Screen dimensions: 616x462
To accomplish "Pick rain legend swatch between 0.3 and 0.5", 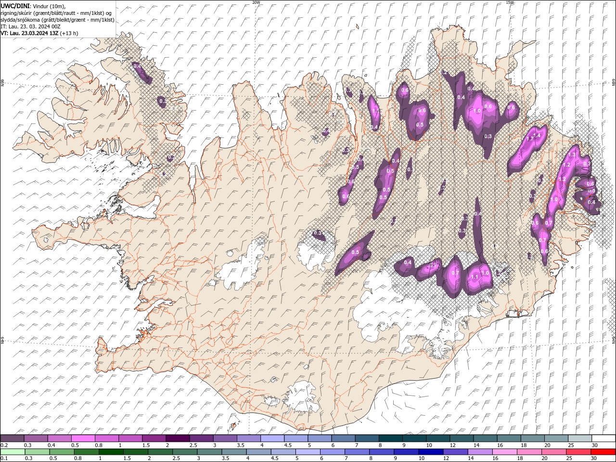I will tap(37, 452).
